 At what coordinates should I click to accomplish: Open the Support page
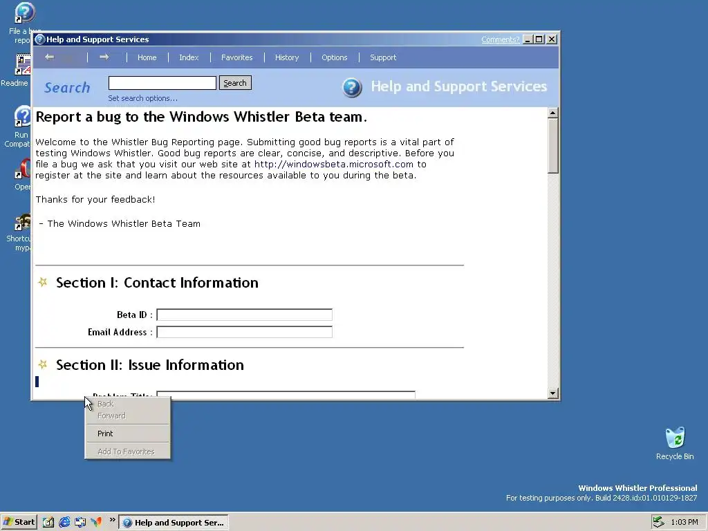[383, 57]
